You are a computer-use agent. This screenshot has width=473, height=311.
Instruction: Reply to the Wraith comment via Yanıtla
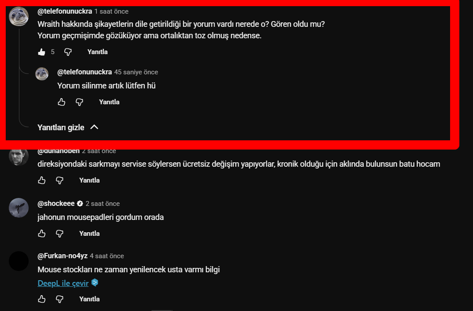(97, 52)
